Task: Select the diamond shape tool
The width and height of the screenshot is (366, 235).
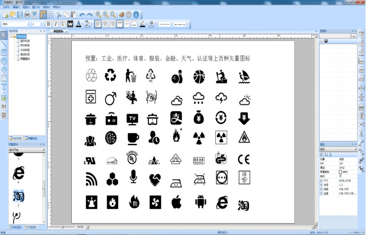Action: (4, 70)
